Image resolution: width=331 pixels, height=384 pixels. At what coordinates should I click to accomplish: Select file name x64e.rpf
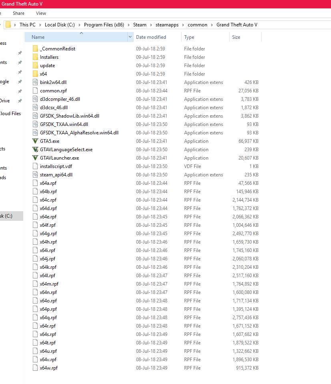(x=48, y=217)
